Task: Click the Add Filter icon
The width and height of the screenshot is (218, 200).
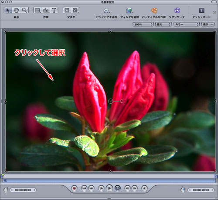Action: [129, 10]
